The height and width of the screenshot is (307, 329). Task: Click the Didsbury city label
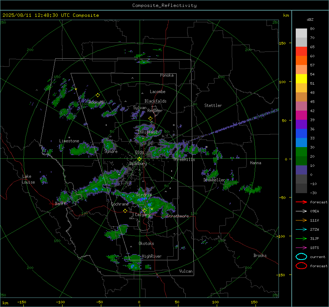(138, 164)
